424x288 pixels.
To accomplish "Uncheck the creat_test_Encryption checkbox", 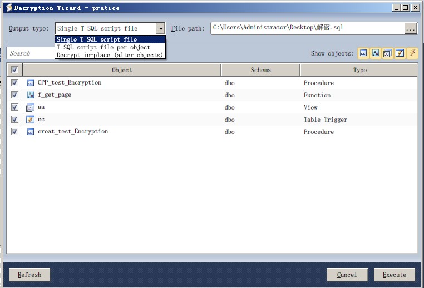I will tap(14, 132).
